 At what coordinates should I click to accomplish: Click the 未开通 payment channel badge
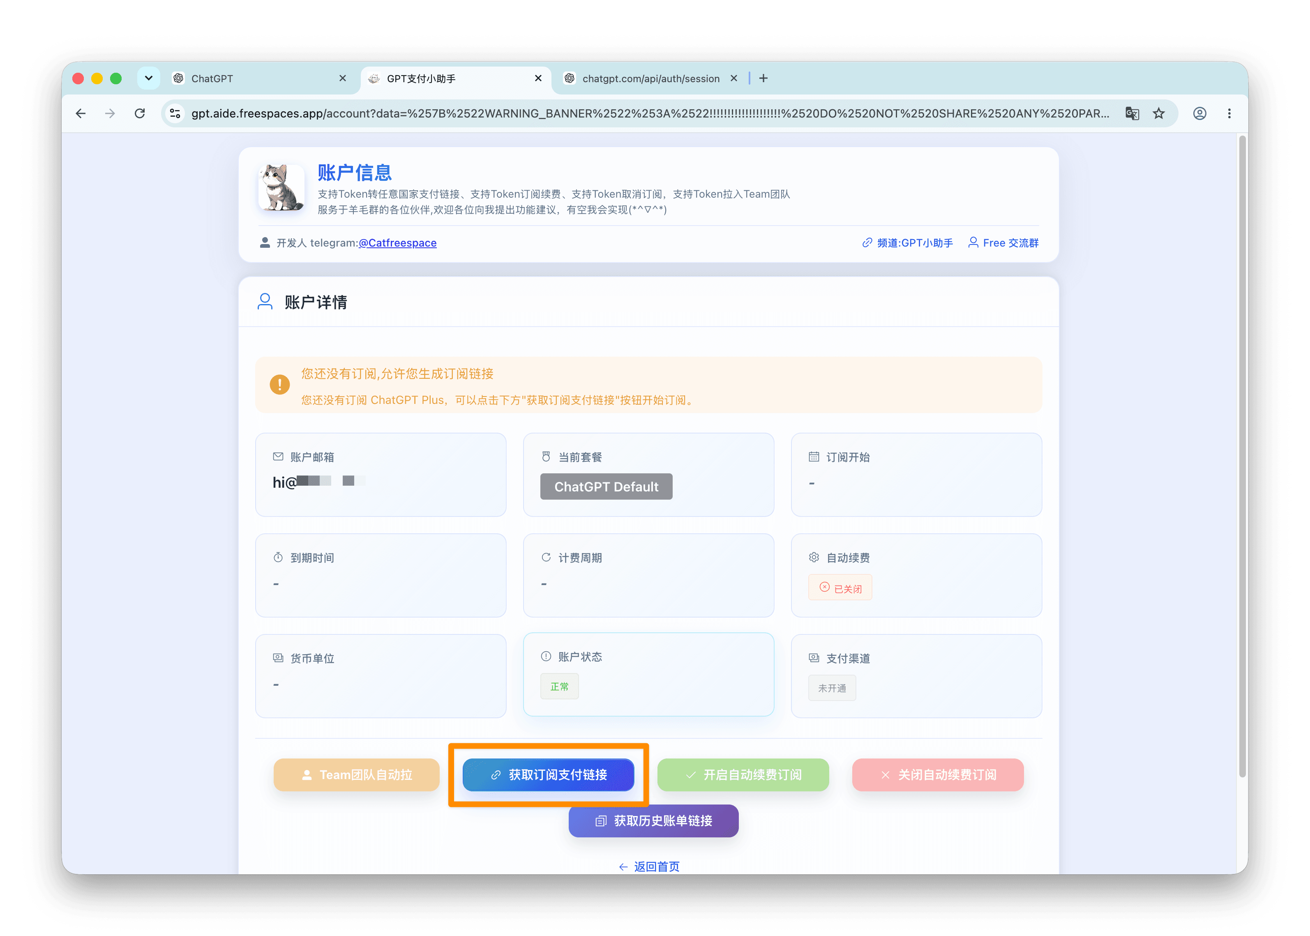[x=832, y=688]
